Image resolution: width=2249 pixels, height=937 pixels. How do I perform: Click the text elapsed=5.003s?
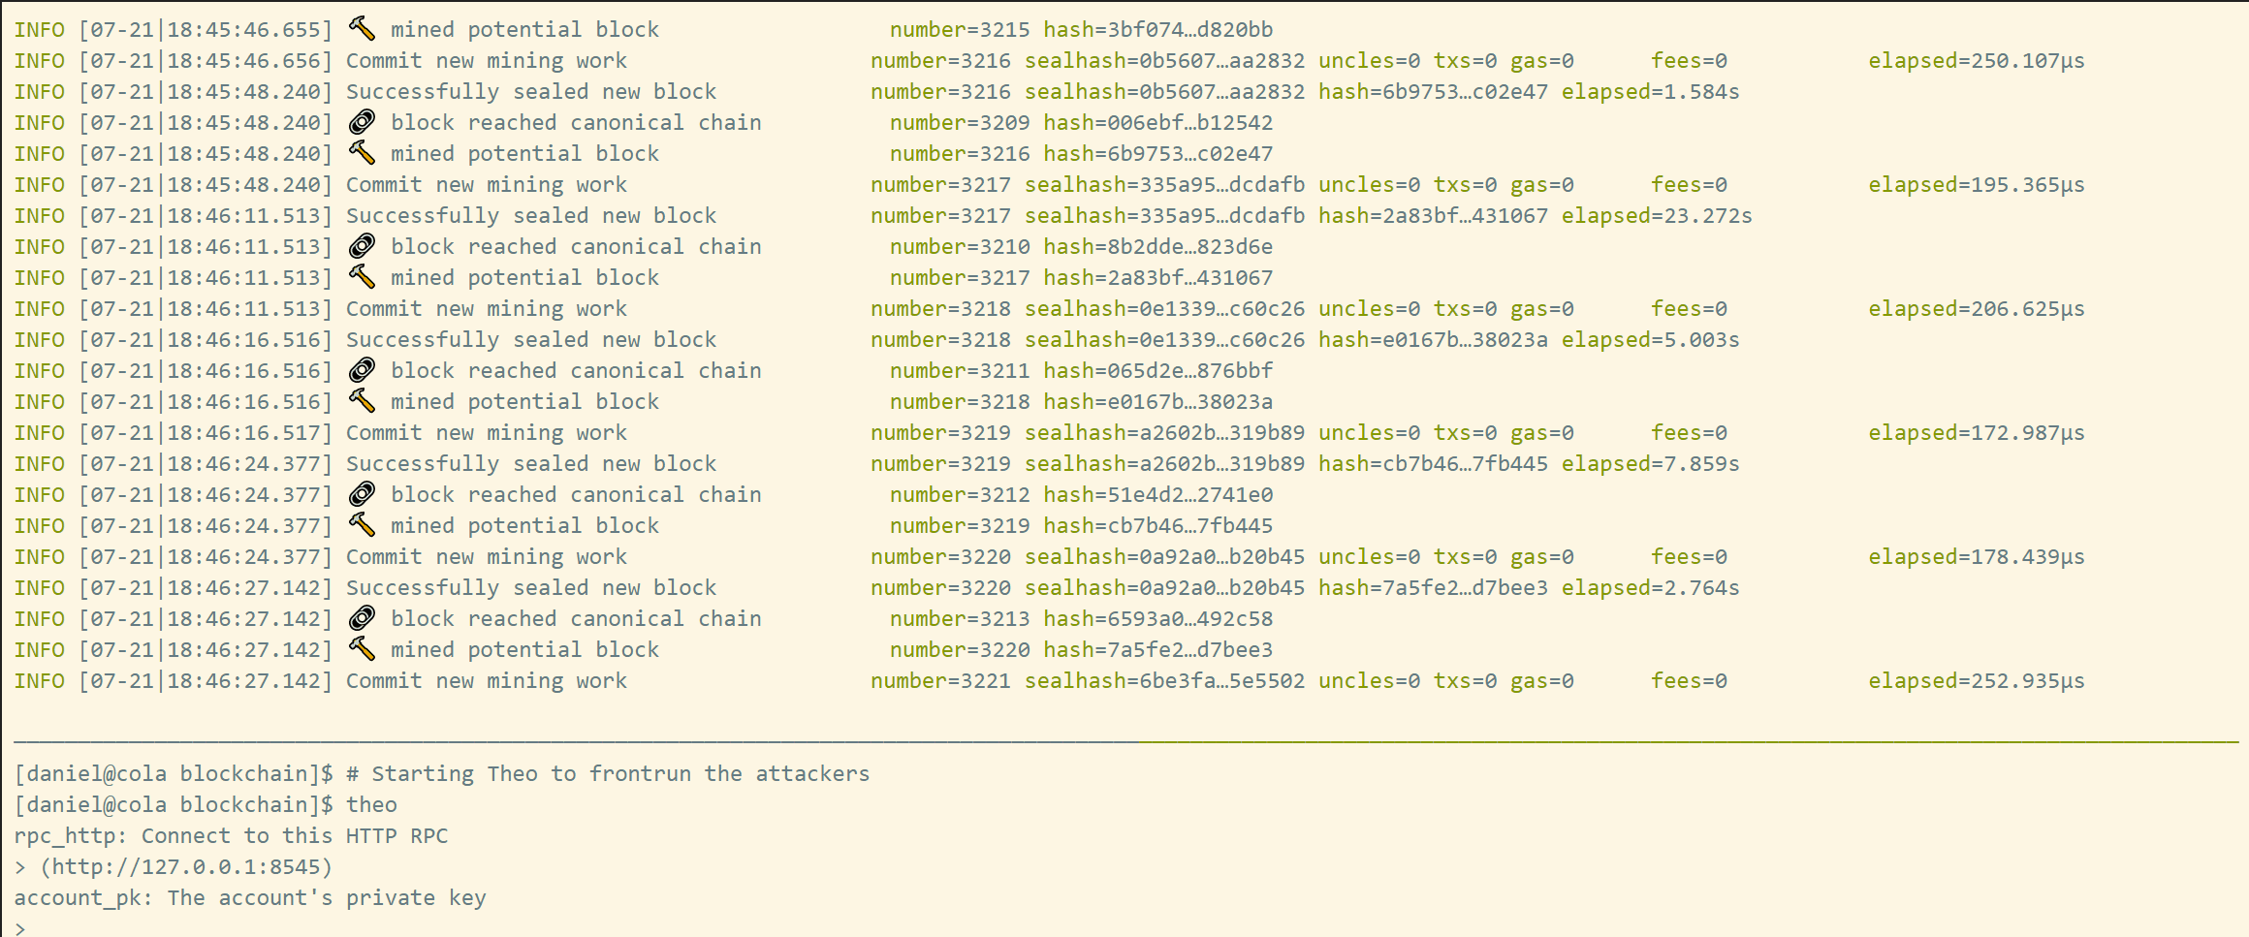[1650, 340]
